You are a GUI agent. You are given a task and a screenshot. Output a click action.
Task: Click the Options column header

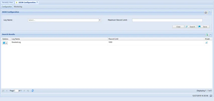pyautogui.click(x=5, y=39)
